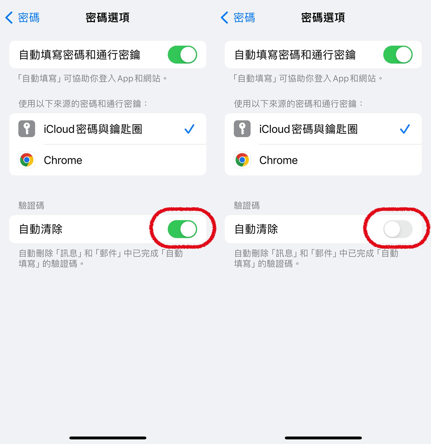This screenshot has width=431, height=444.
Task: Turn off 自動清除 toggle in left screen
Action: (x=182, y=229)
